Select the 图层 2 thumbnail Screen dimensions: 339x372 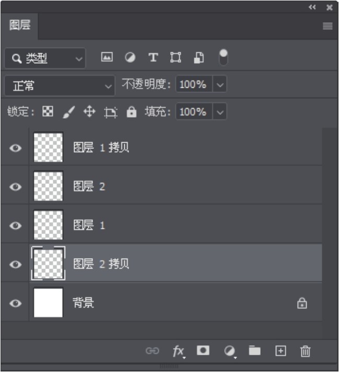pos(48,186)
